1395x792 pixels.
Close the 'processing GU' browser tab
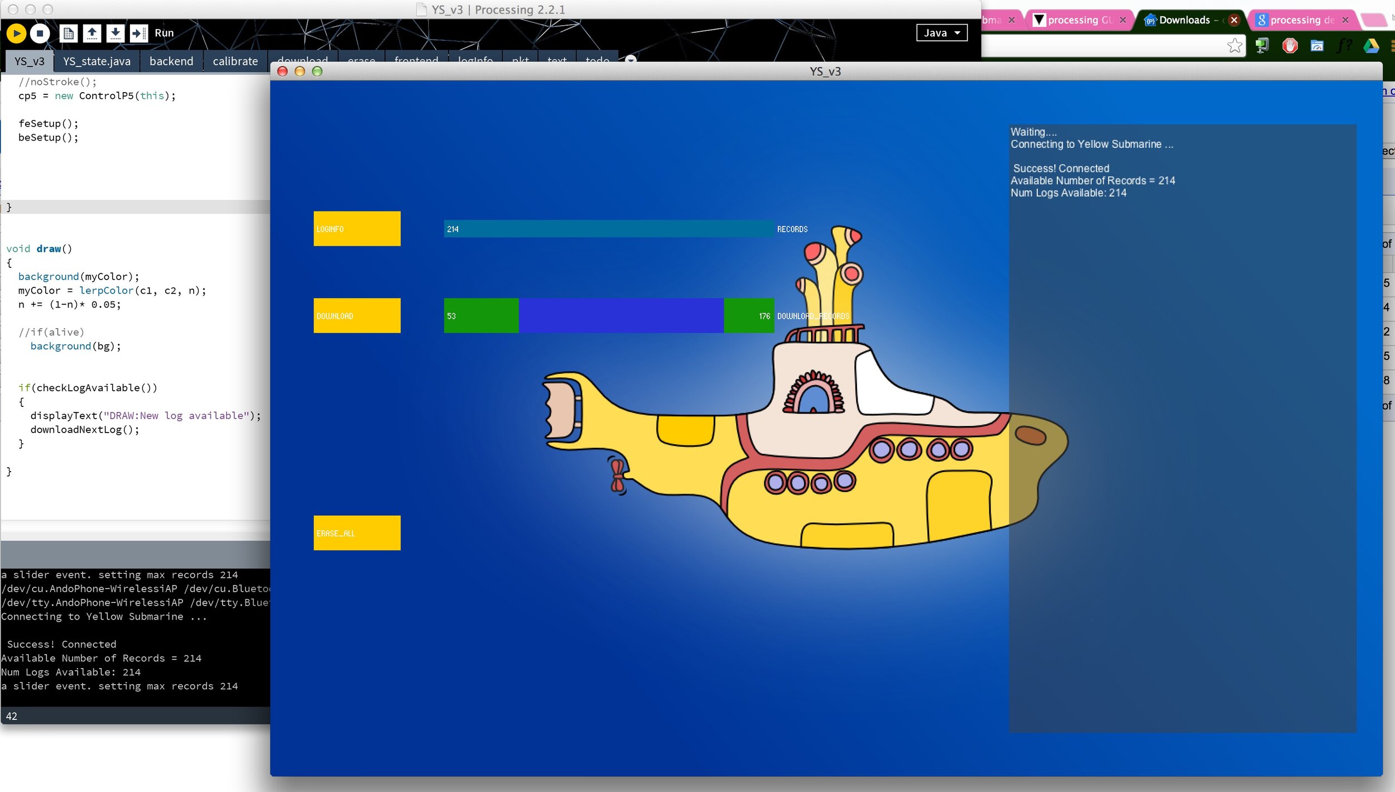point(1123,20)
